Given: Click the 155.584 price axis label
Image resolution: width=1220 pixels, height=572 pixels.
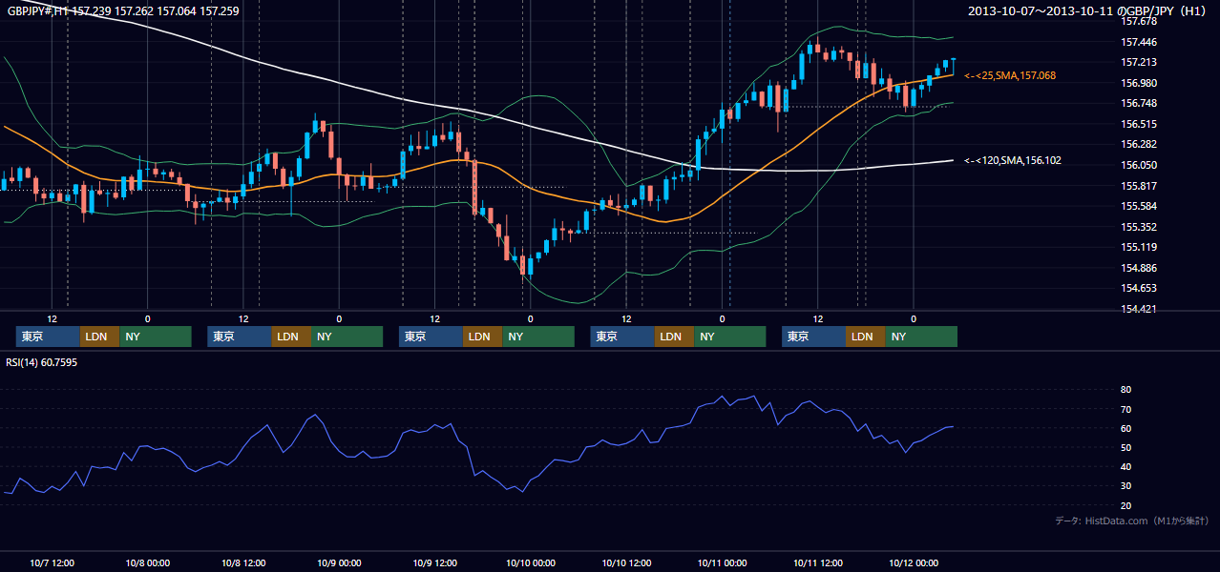Looking at the screenshot, I should tap(1138, 206).
